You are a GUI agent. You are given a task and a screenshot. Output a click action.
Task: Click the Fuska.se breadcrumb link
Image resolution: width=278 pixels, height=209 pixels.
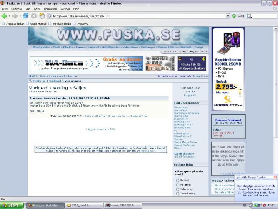coord(39,81)
